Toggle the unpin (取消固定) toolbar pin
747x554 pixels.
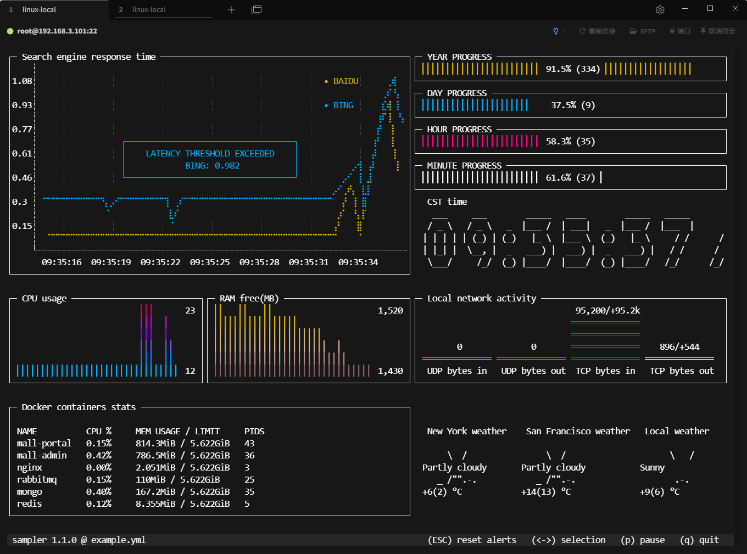703,31
